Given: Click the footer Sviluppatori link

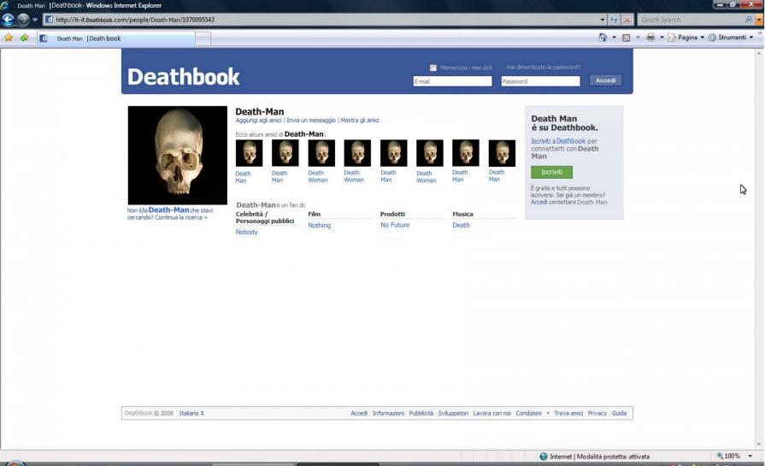Looking at the screenshot, I should [x=453, y=413].
